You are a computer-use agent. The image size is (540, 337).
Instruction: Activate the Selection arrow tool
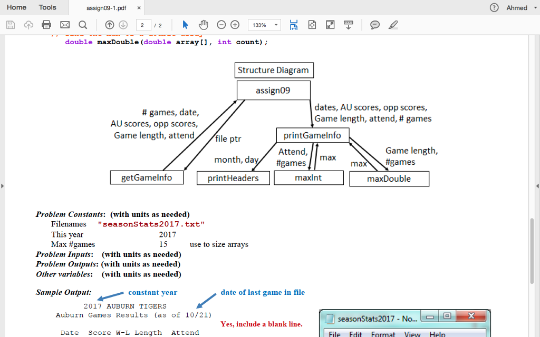point(185,24)
